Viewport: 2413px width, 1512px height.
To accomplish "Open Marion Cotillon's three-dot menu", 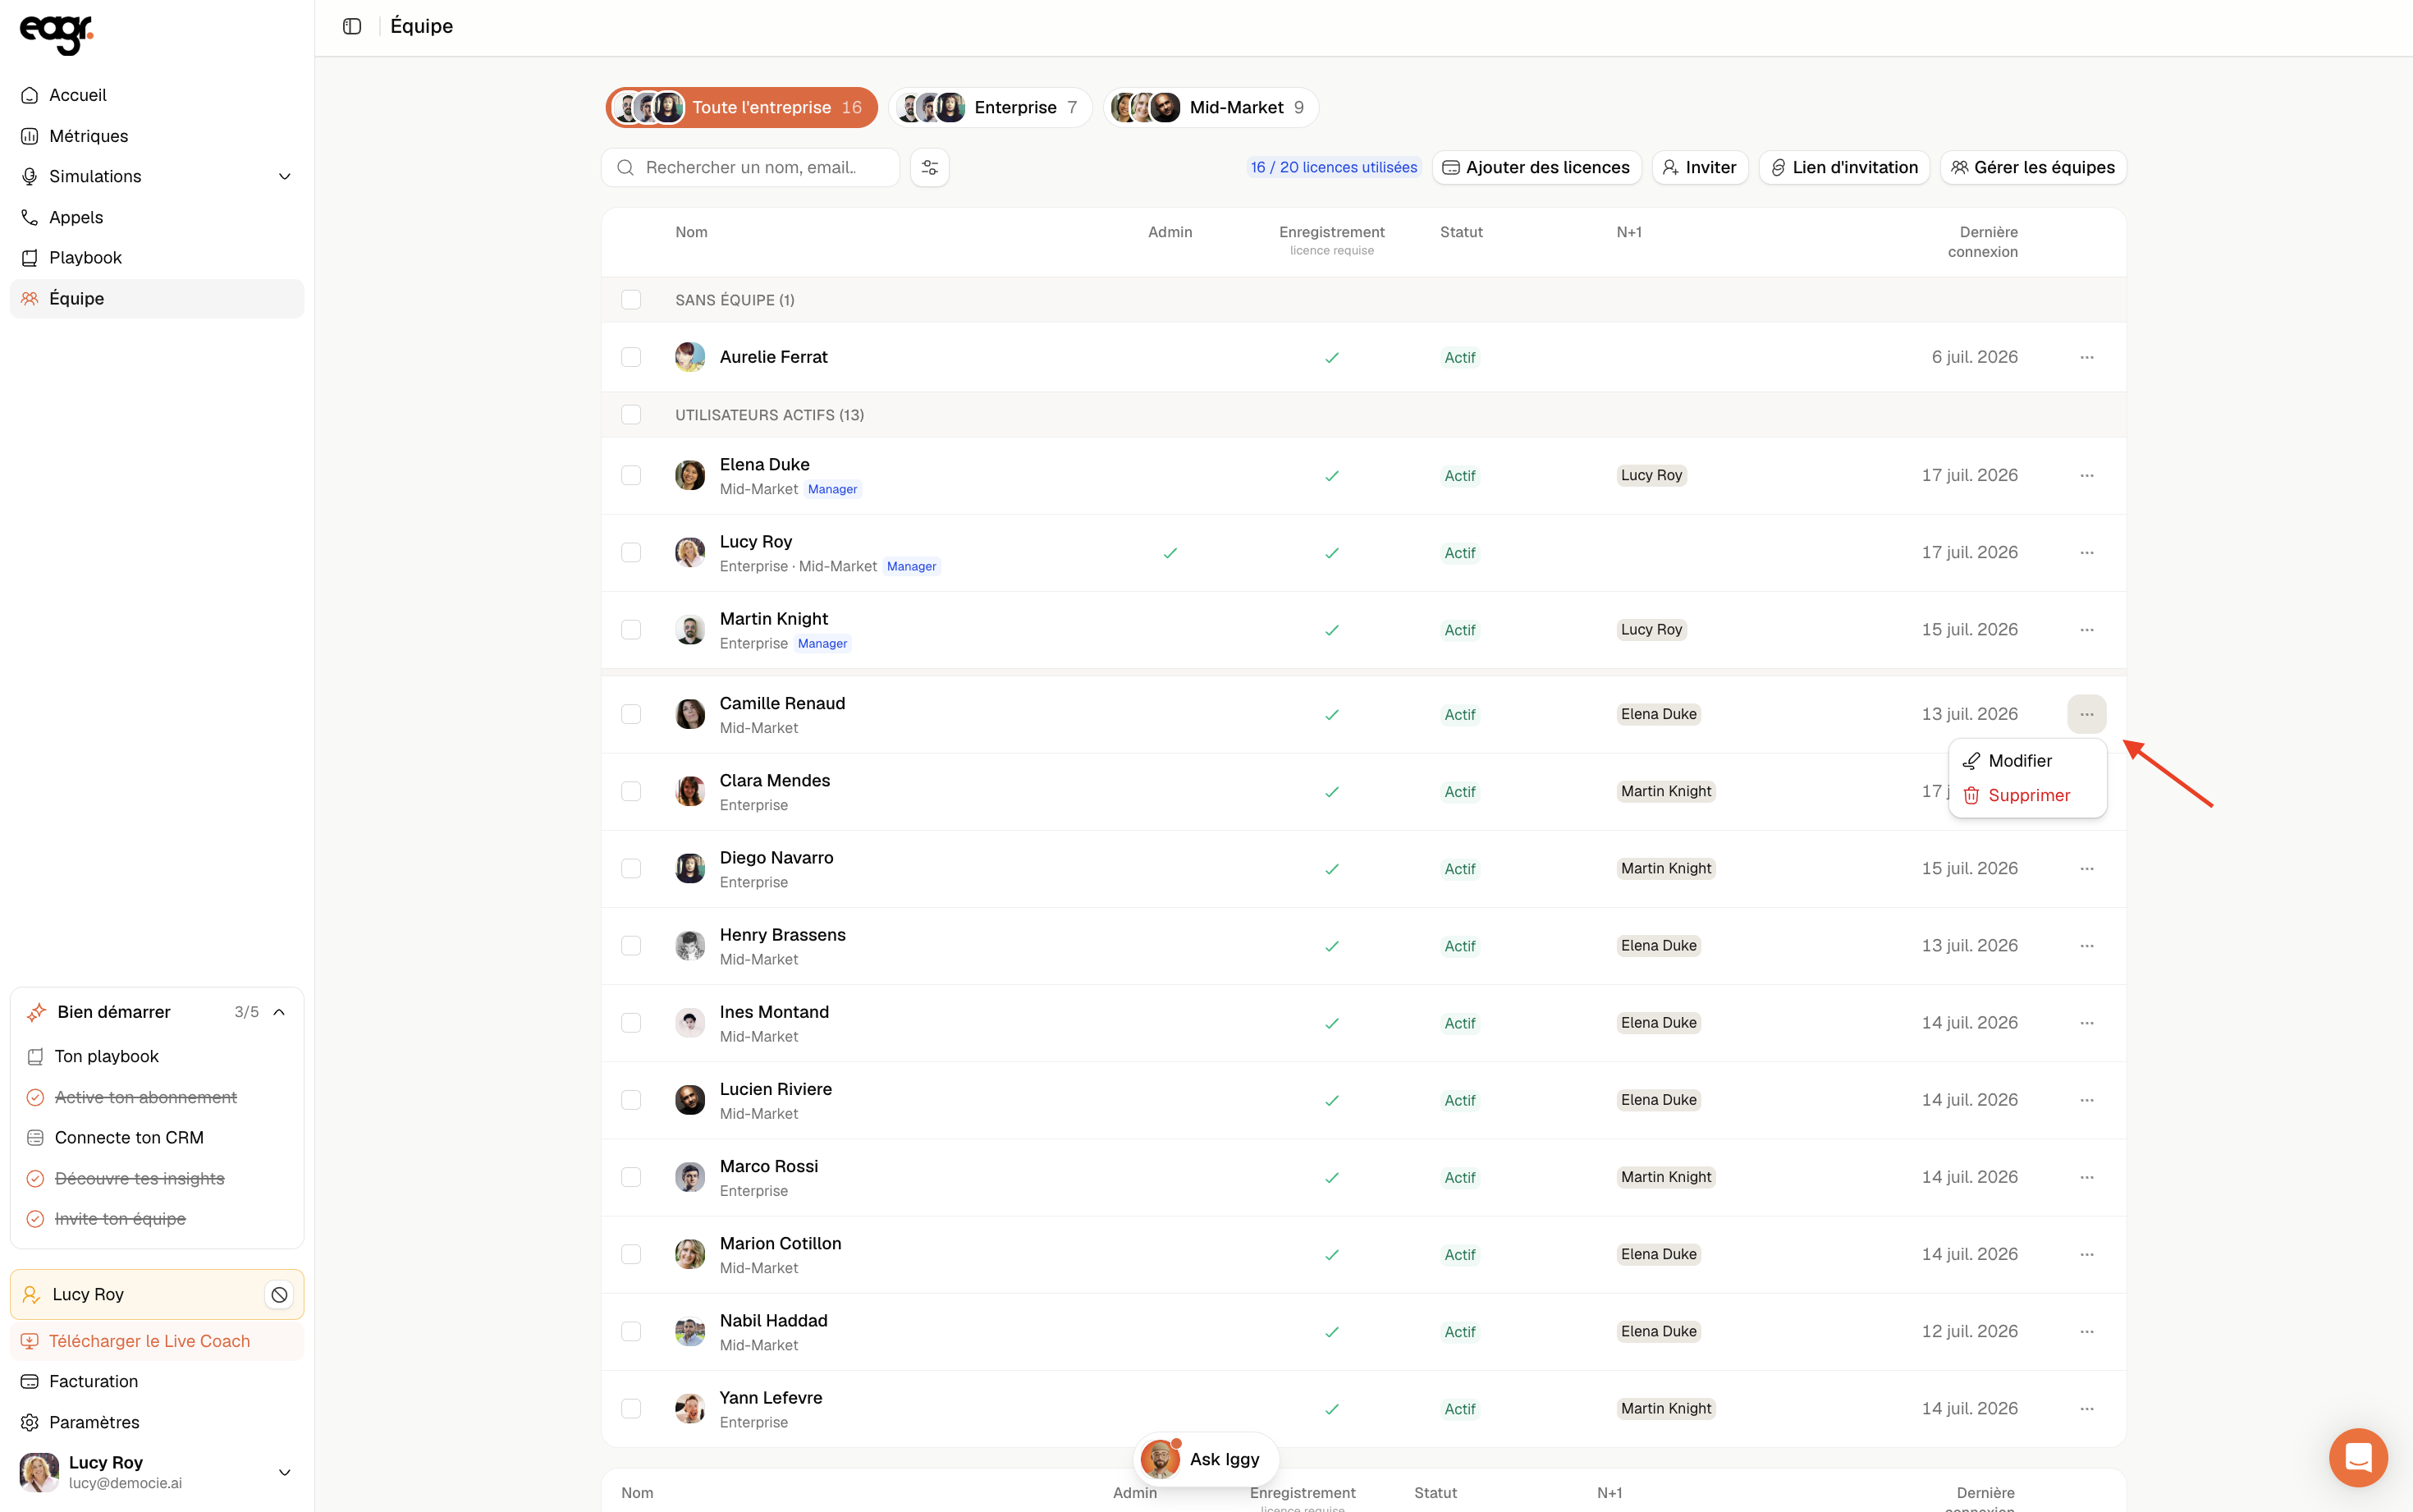I will pyautogui.click(x=2086, y=1254).
